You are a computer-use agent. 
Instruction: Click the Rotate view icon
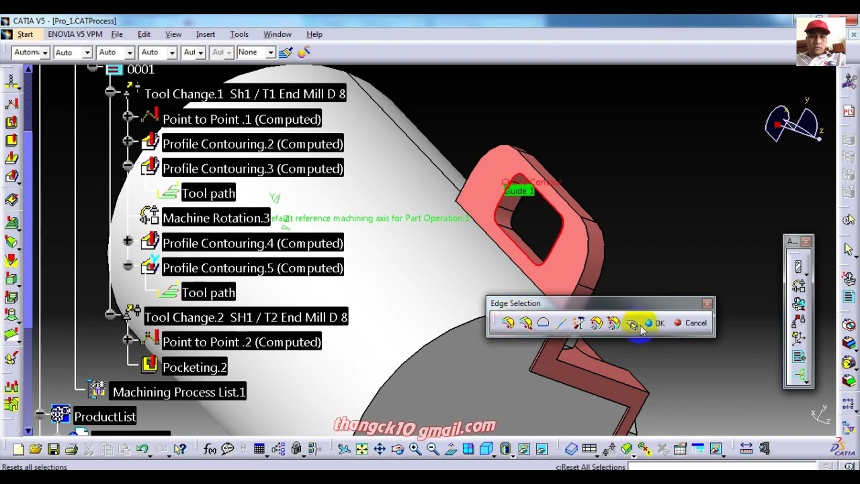(397, 449)
